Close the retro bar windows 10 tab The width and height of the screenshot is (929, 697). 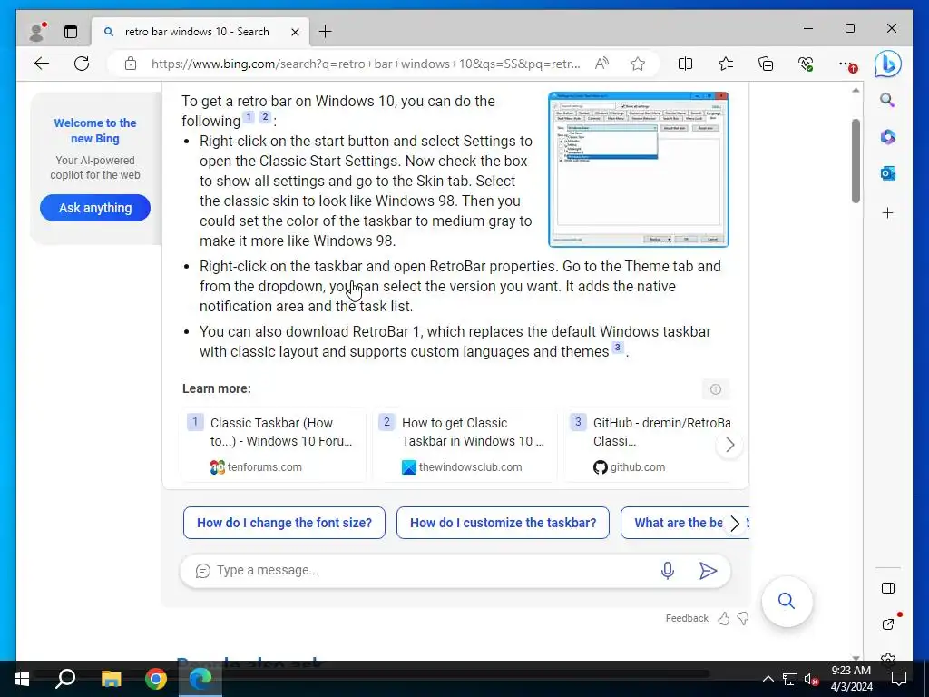coord(295,32)
